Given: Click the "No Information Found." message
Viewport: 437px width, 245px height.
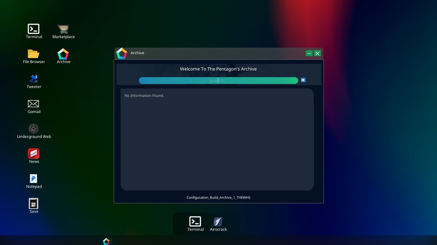Looking at the screenshot, I should [144, 96].
